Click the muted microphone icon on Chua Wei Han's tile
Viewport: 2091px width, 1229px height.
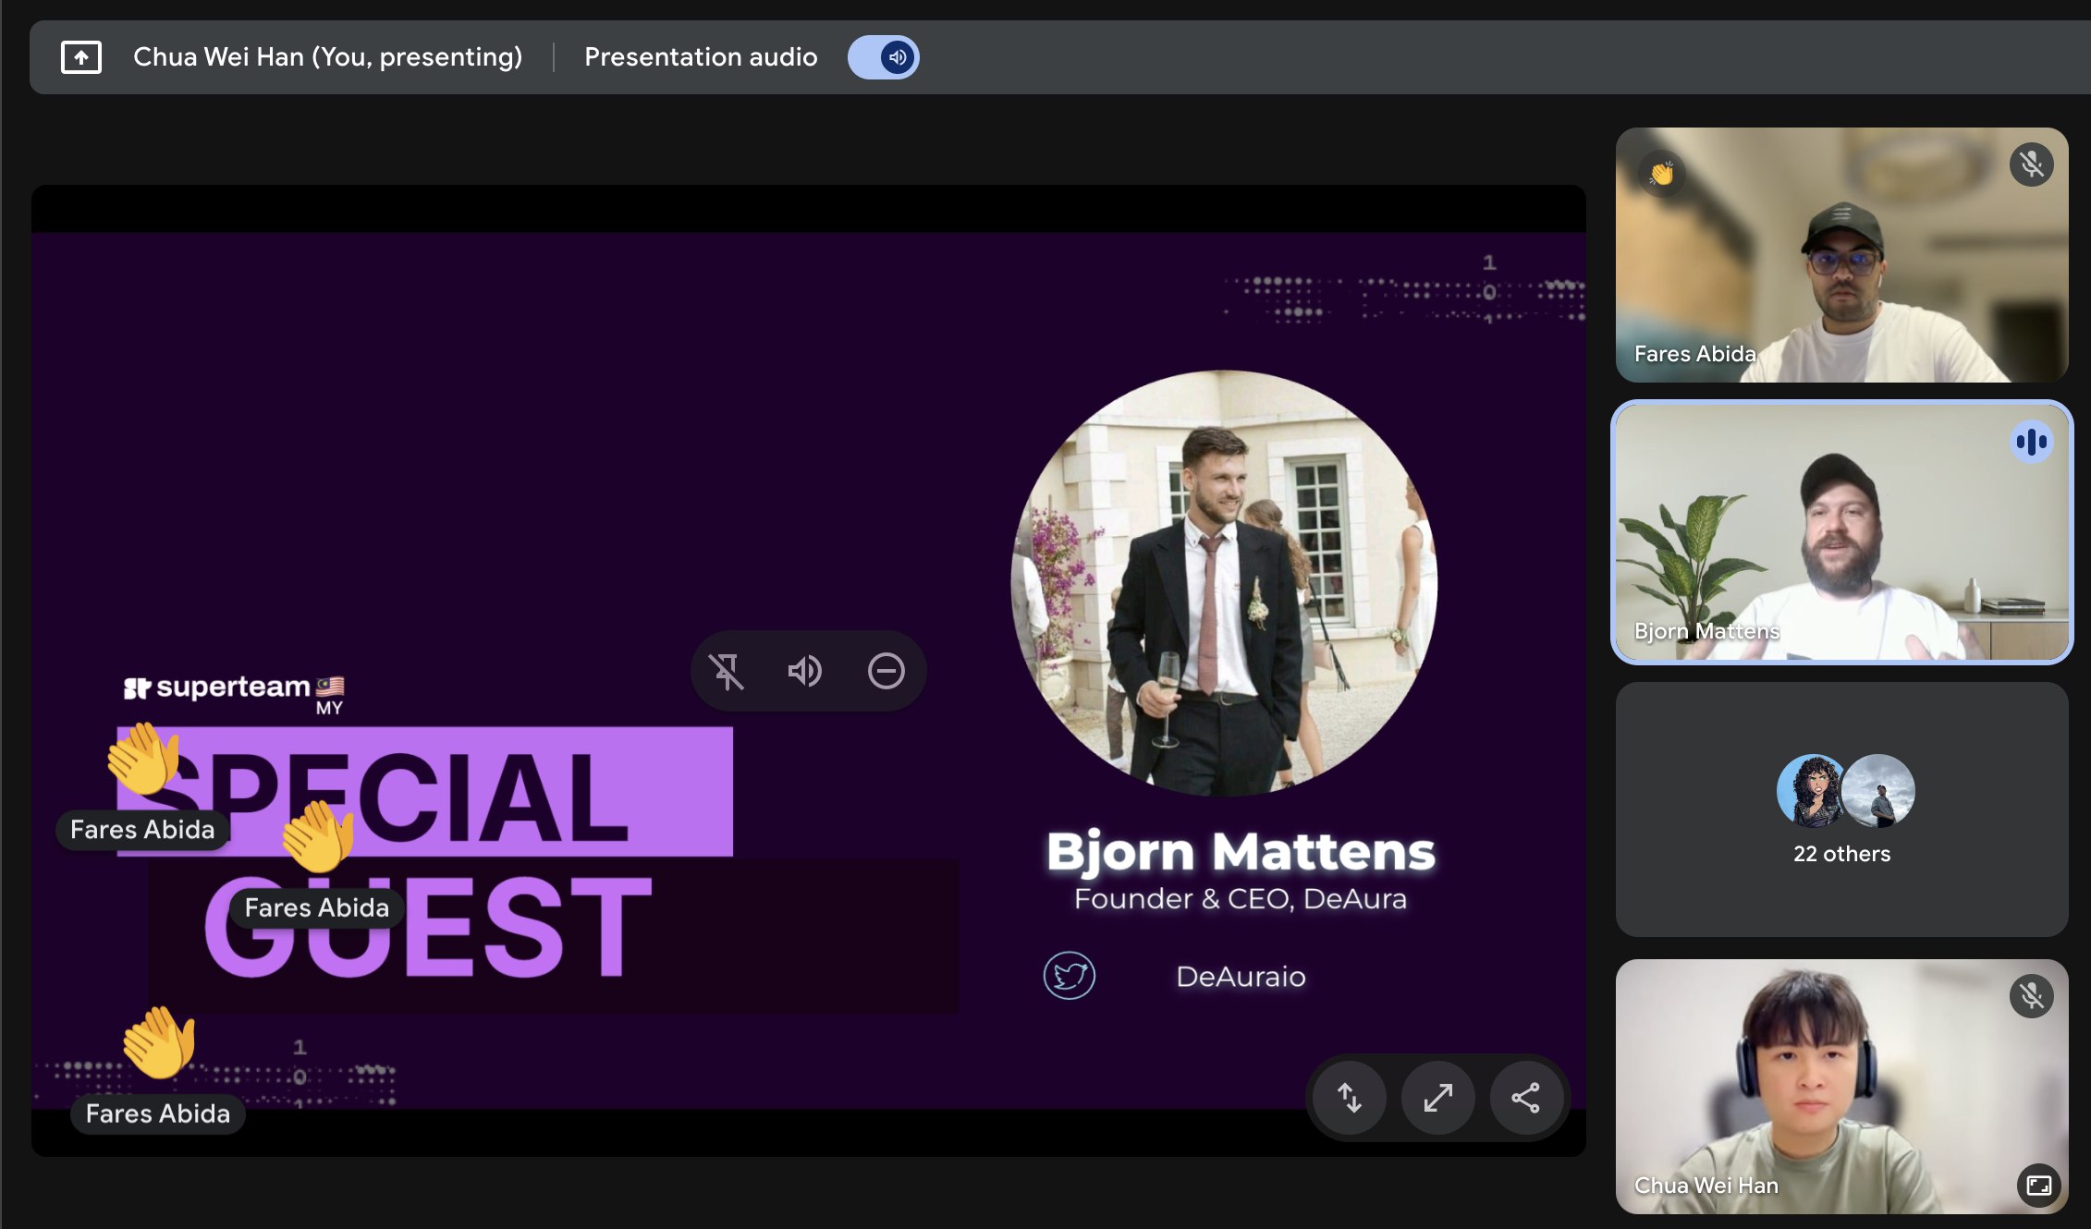click(x=2031, y=996)
